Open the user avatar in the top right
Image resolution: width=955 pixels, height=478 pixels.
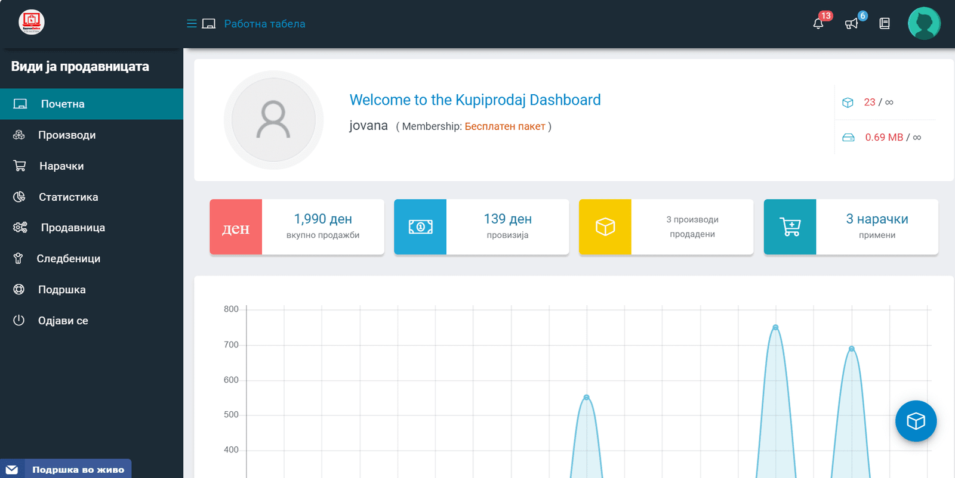tap(924, 23)
